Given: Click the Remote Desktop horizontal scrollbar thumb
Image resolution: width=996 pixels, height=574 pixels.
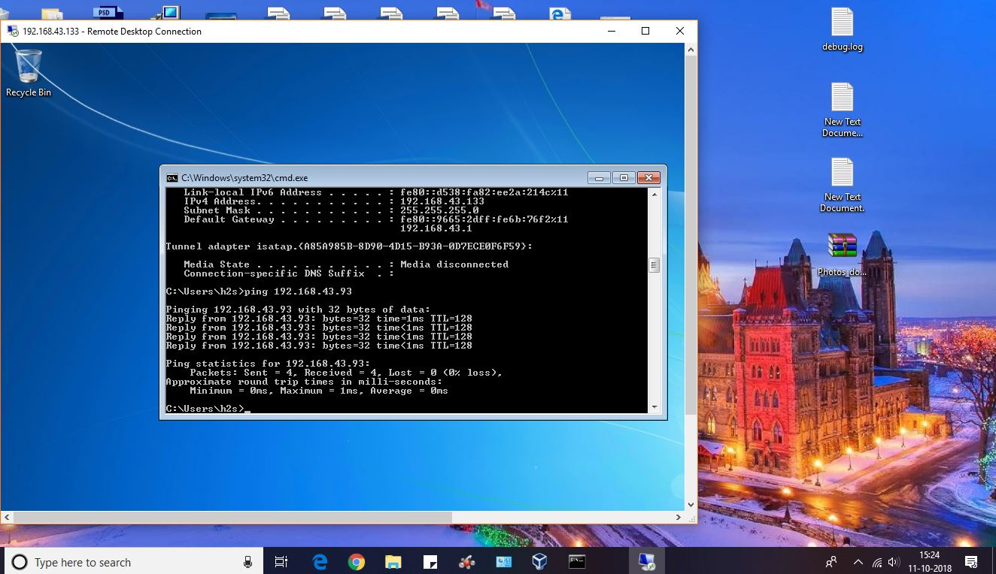Looking at the screenshot, I should click(x=232, y=518).
